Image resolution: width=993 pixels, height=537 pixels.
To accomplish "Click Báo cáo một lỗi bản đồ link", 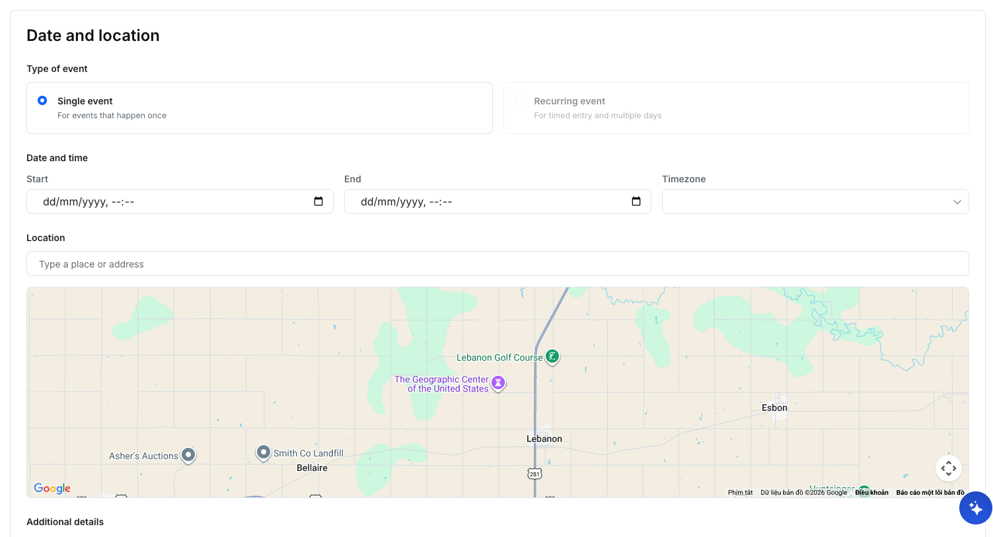I will (930, 493).
